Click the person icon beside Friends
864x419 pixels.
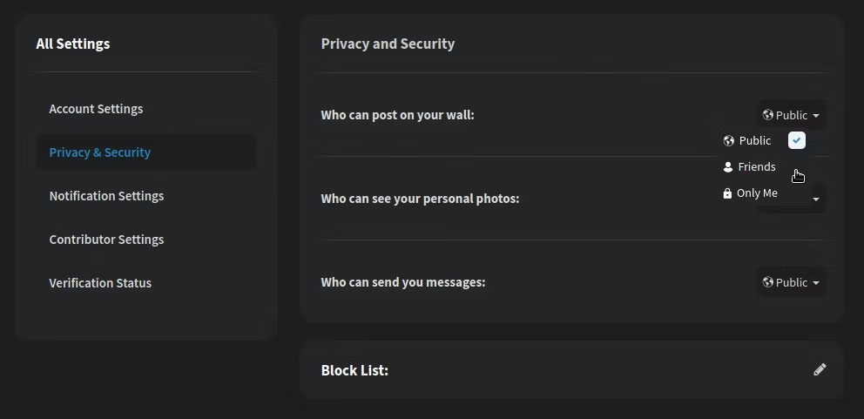[x=728, y=167]
